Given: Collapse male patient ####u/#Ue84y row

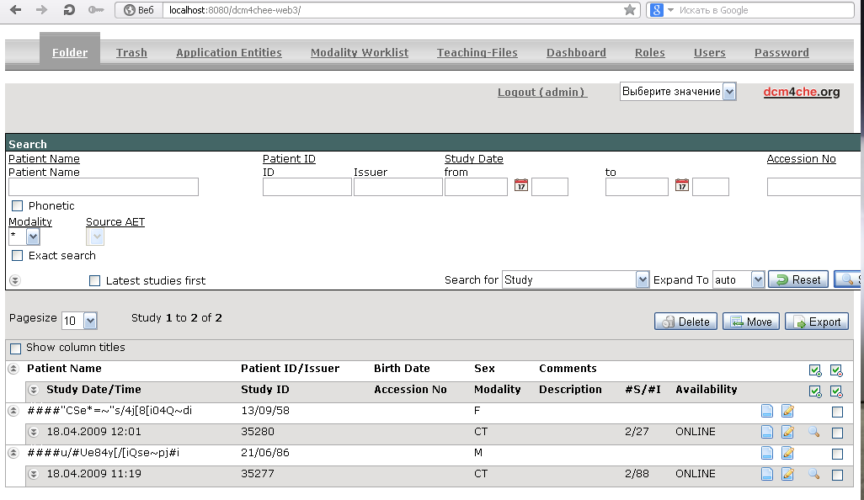Looking at the screenshot, I should tap(13, 453).
